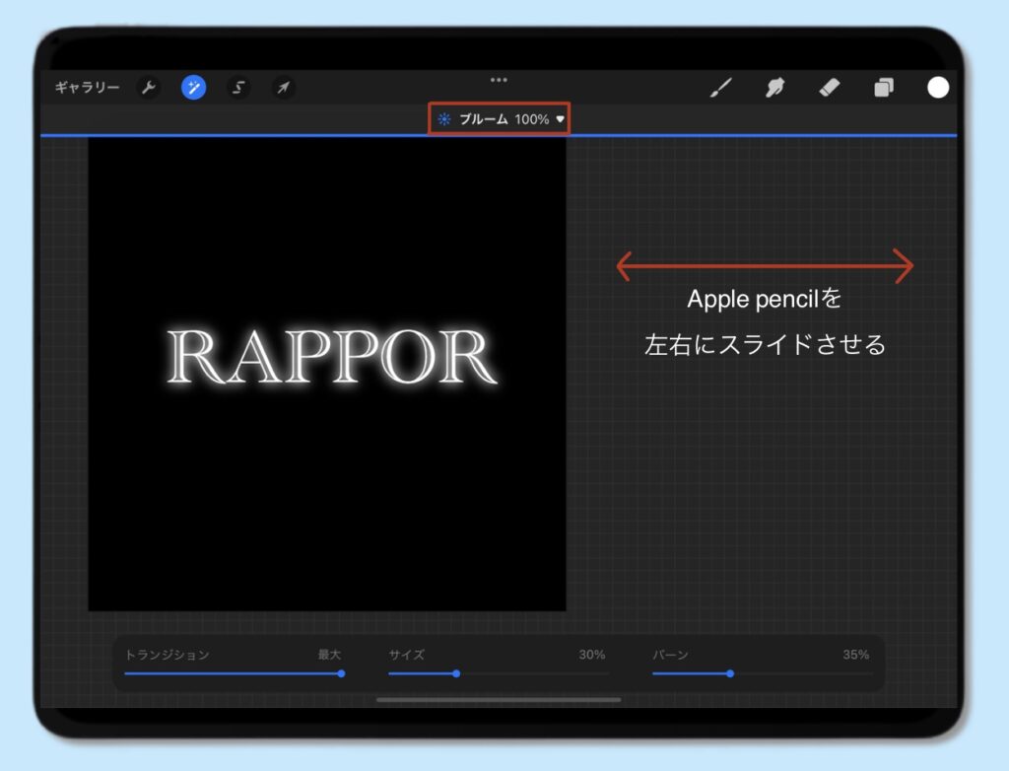Click the トランジション 最大 value

click(x=329, y=655)
